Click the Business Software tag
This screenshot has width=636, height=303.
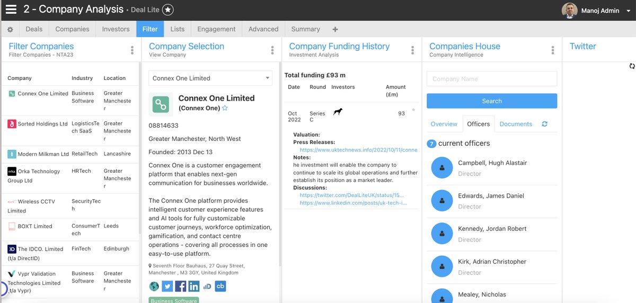point(173,300)
